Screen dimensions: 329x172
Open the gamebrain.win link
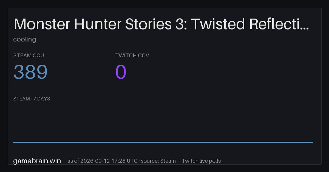(37, 161)
